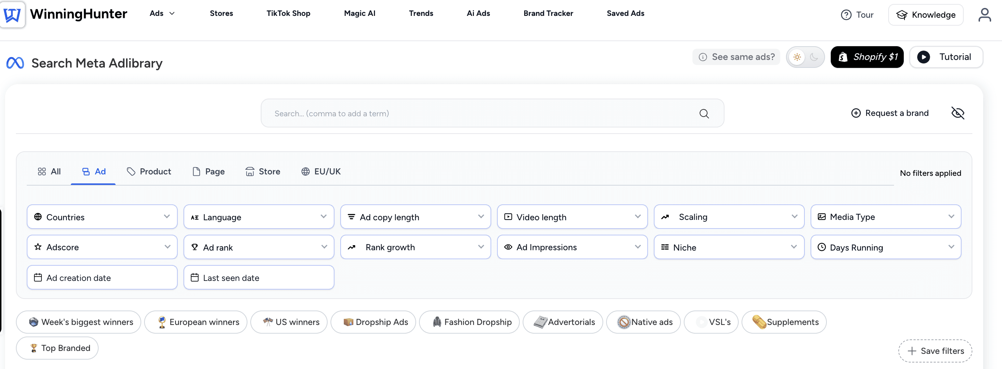Image resolution: width=1002 pixels, height=369 pixels.
Task: Switch to light mode sun icon
Action: click(796, 57)
